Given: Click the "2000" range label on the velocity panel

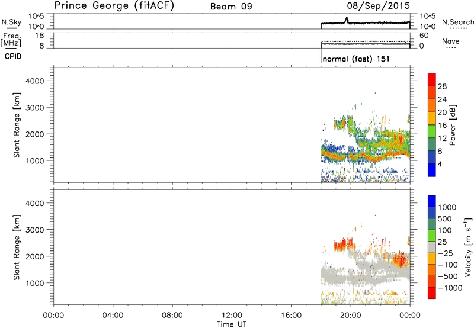Looking at the screenshot, I should [x=35, y=256].
